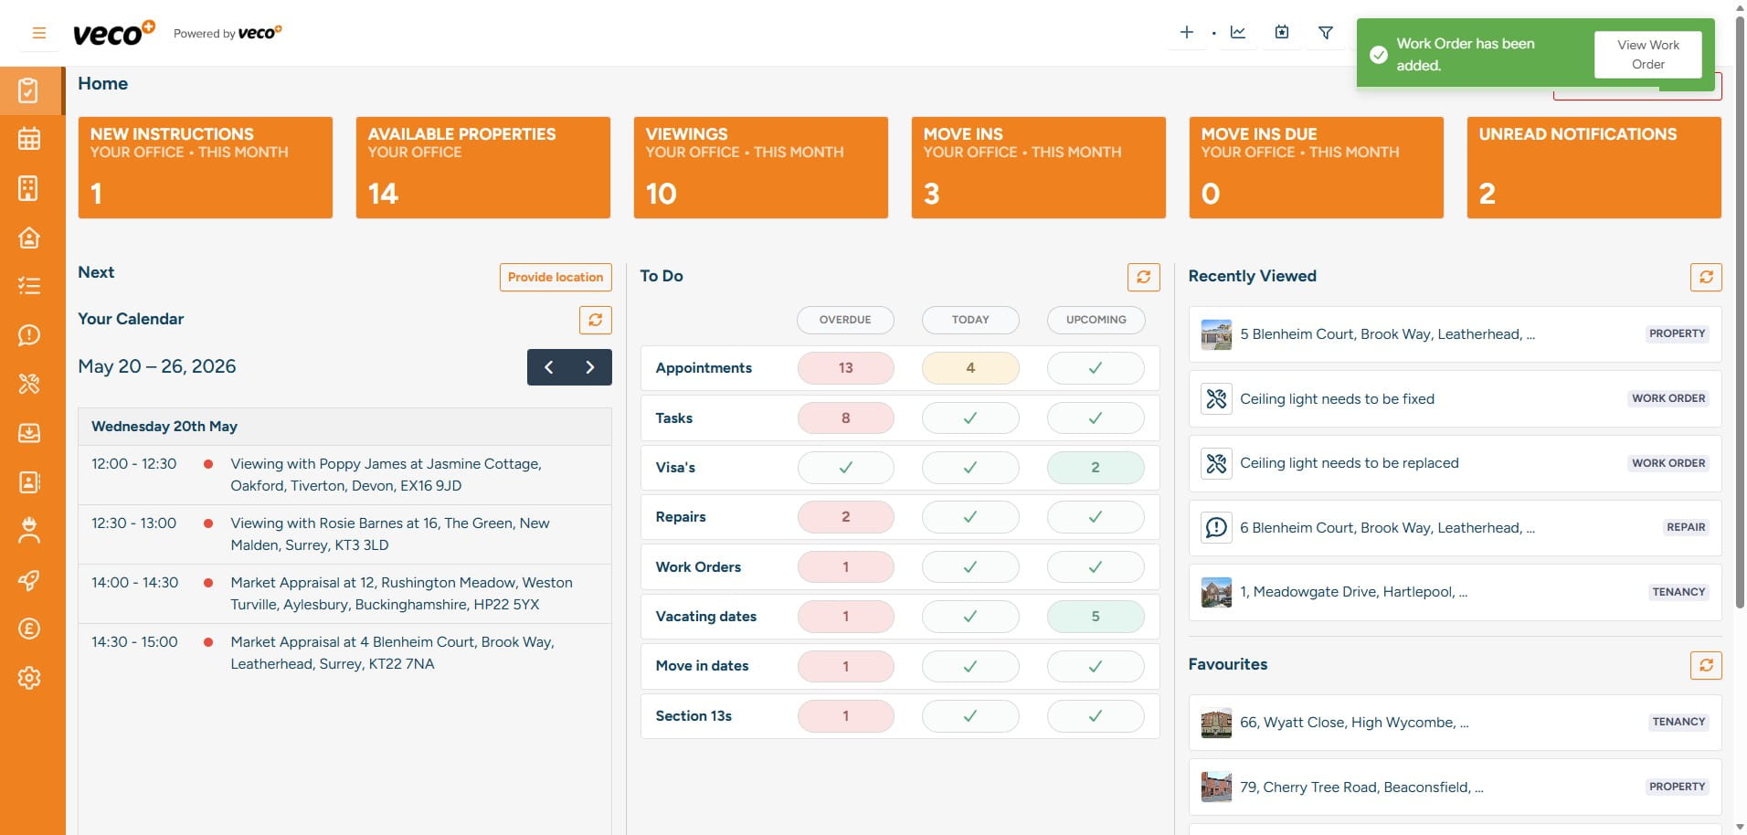The image size is (1747, 835).
Task: Open 79, Cherry Tree Road favourite property
Action: tap(1455, 787)
